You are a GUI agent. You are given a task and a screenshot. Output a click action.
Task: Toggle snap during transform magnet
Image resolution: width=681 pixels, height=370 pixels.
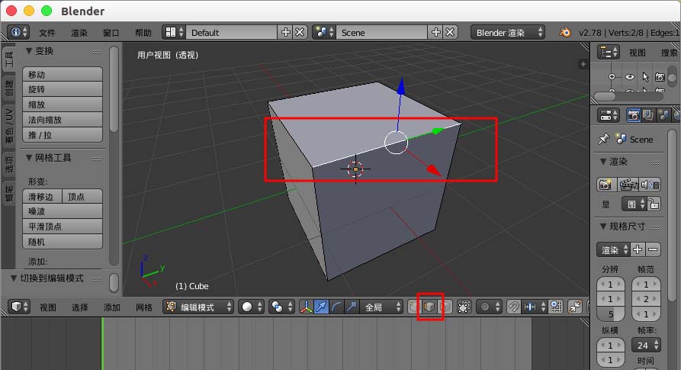pyautogui.click(x=513, y=307)
